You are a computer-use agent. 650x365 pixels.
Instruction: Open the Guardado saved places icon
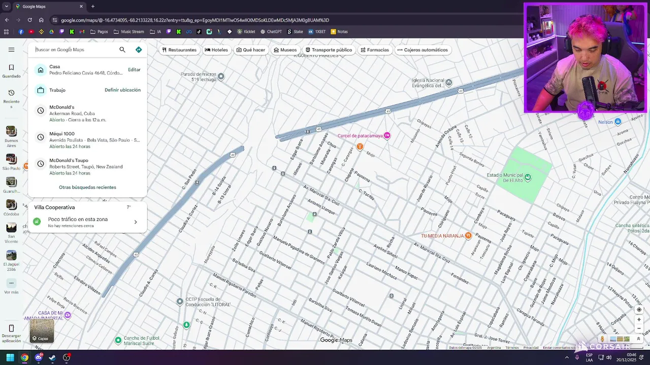pyautogui.click(x=11, y=67)
